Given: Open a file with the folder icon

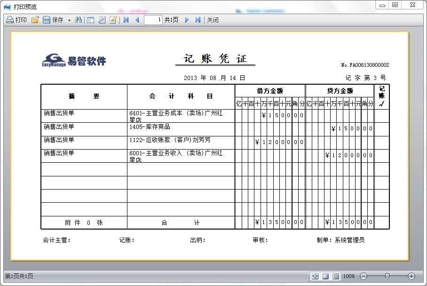Looking at the screenshot, I should pyautogui.click(x=35, y=20).
